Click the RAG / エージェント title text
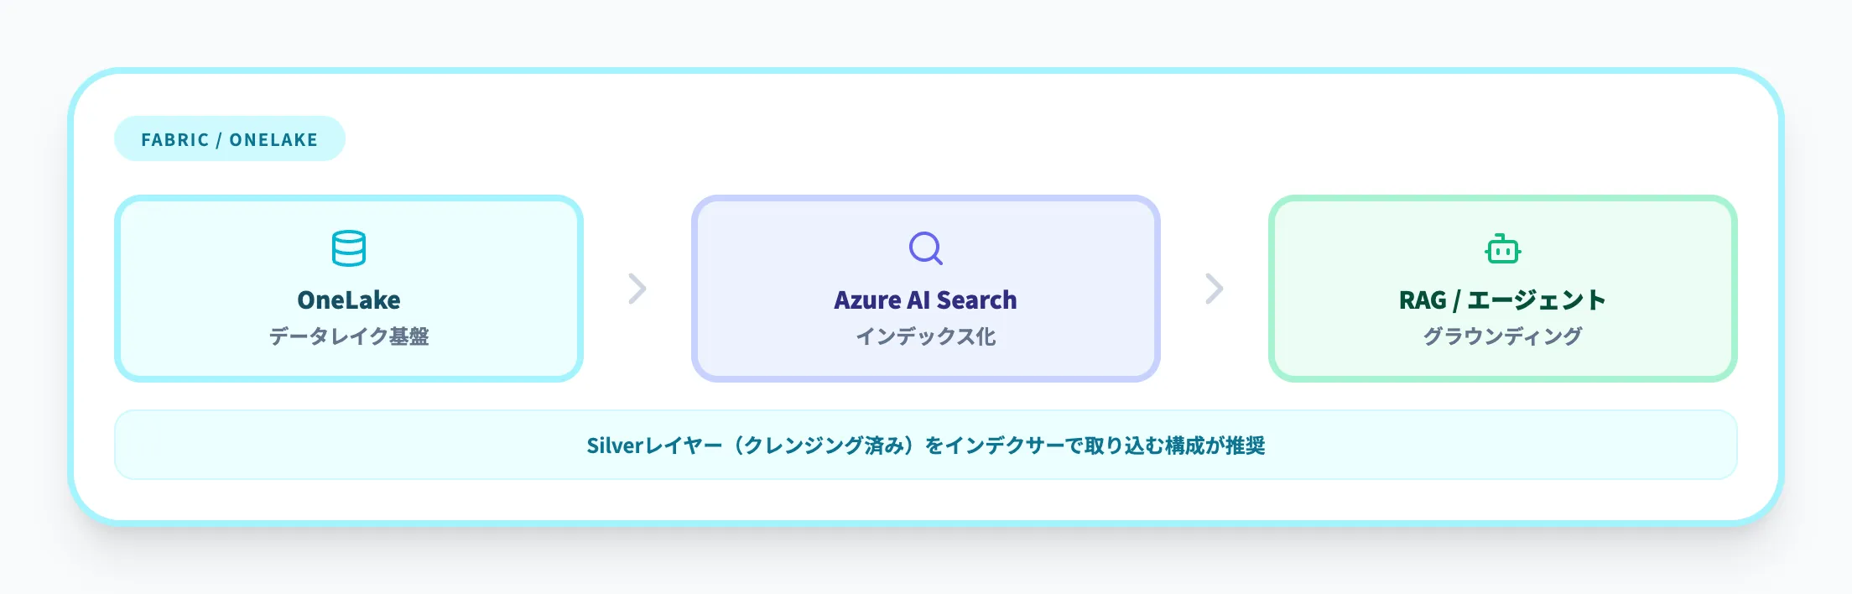 coord(1502,300)
